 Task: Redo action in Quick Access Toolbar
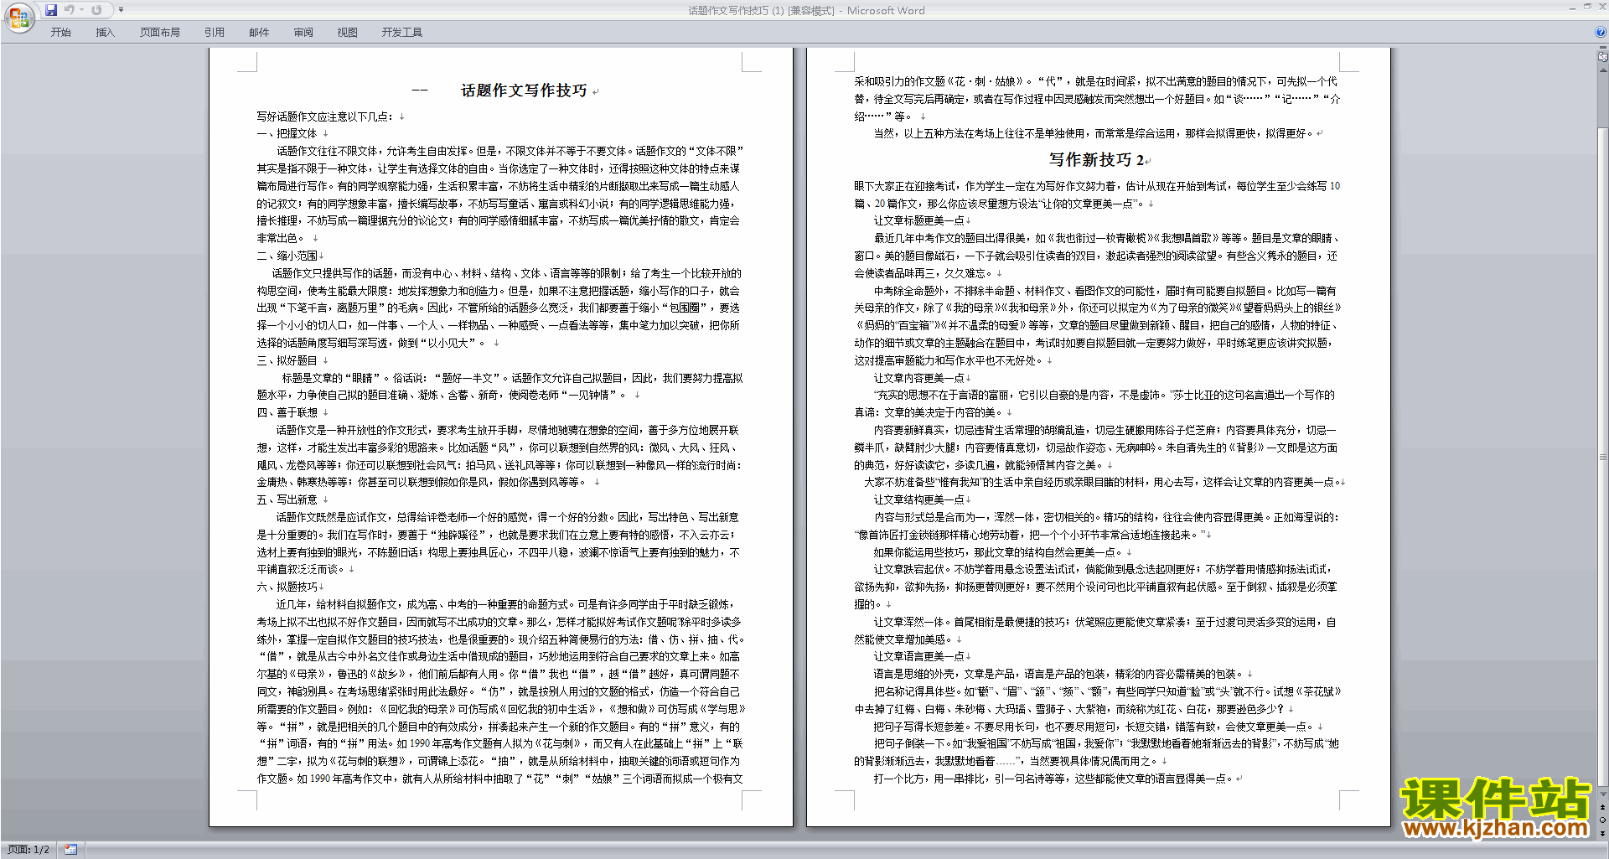tap(96, 10)
